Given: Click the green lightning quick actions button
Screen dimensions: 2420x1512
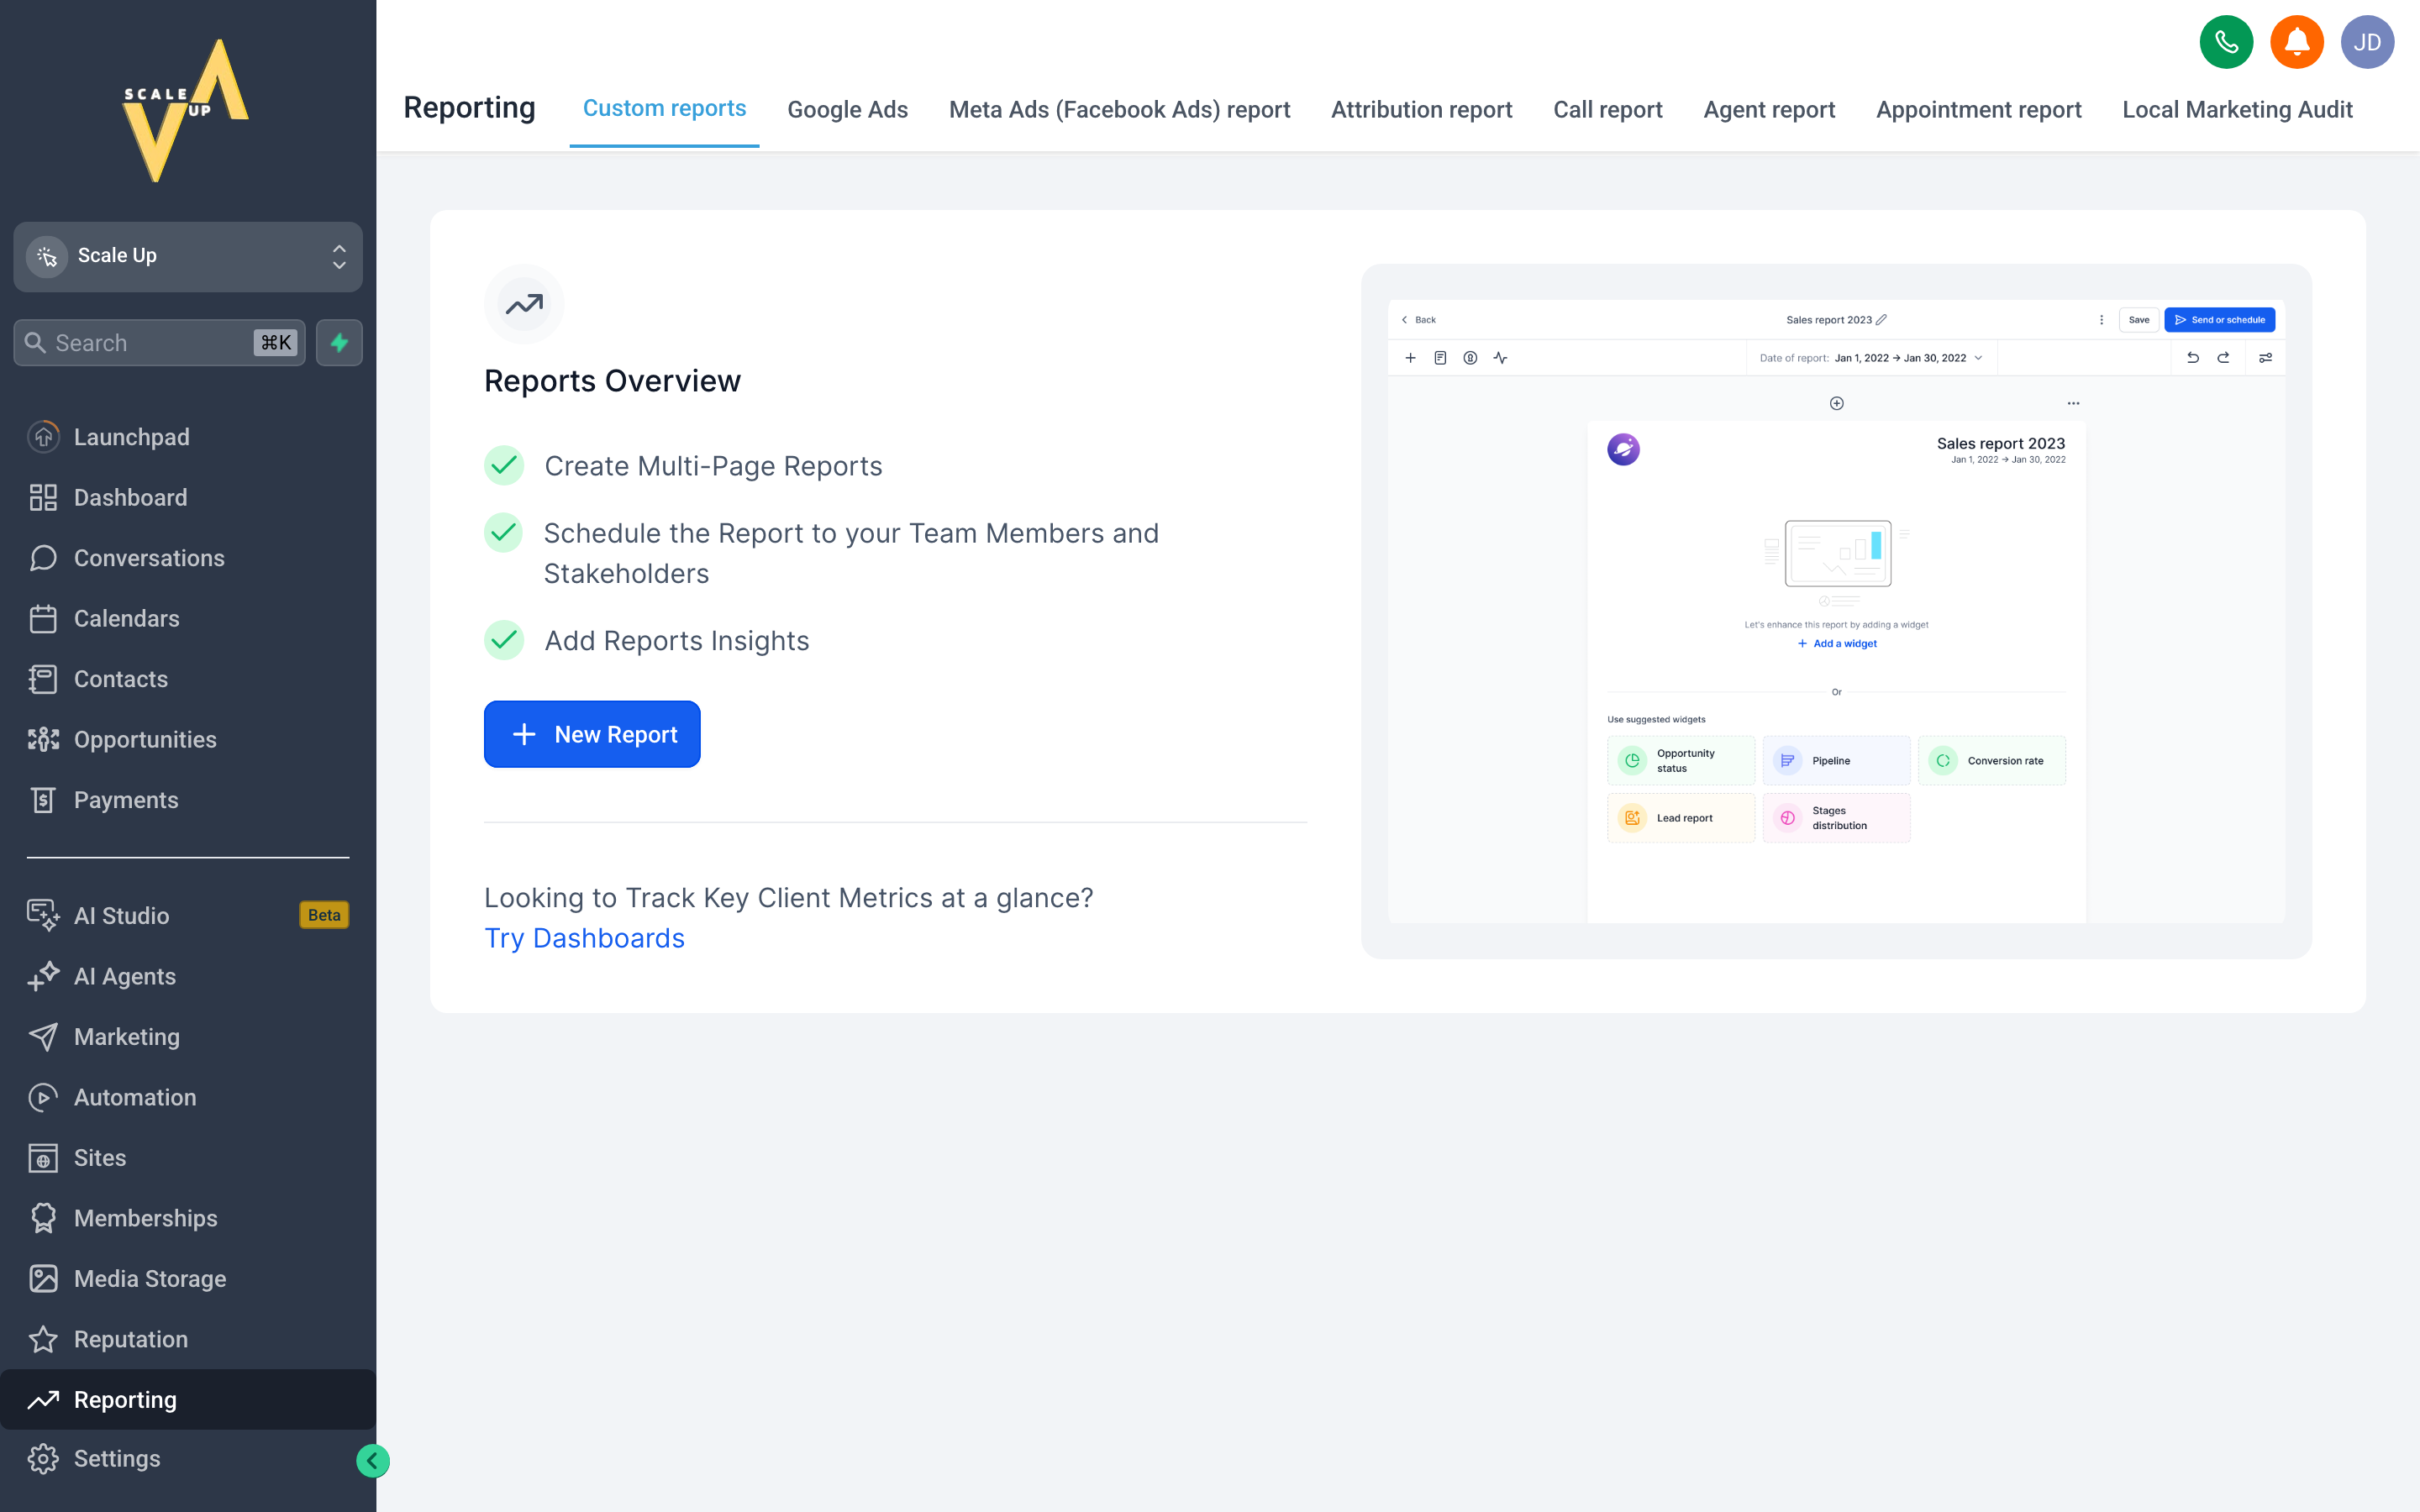Looking at the screenshot, I should click(x=339, y=343).
